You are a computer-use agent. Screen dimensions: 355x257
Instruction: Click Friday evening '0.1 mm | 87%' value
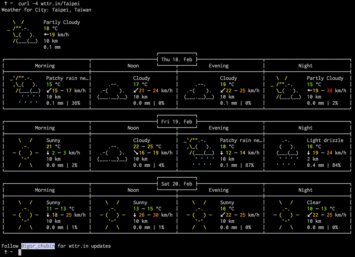coord(237,165)
